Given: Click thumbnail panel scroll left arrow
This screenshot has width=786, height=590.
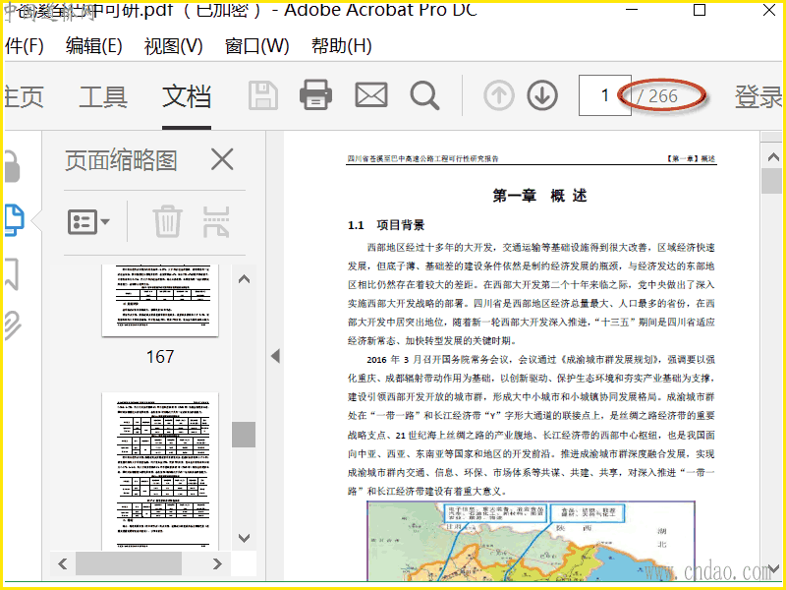Looking at the screenshot, I should (63, 563).
